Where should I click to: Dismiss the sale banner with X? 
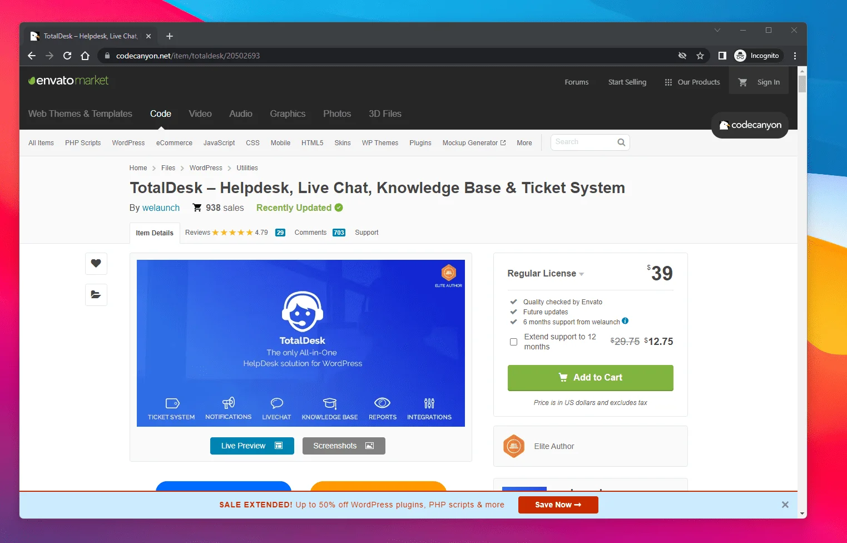pos(785,505)
